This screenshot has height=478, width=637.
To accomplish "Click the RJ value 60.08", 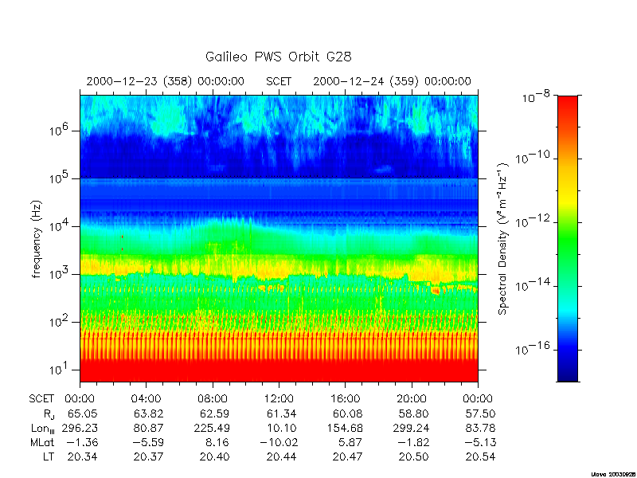I will tap(347, 413).
